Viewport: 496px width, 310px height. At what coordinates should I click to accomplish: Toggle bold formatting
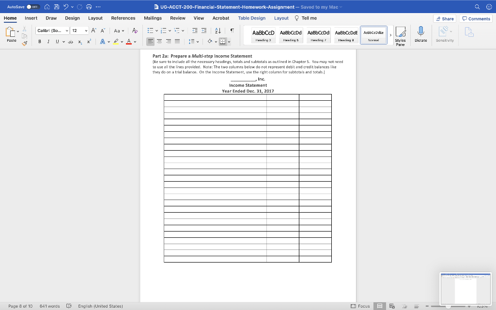40,41
